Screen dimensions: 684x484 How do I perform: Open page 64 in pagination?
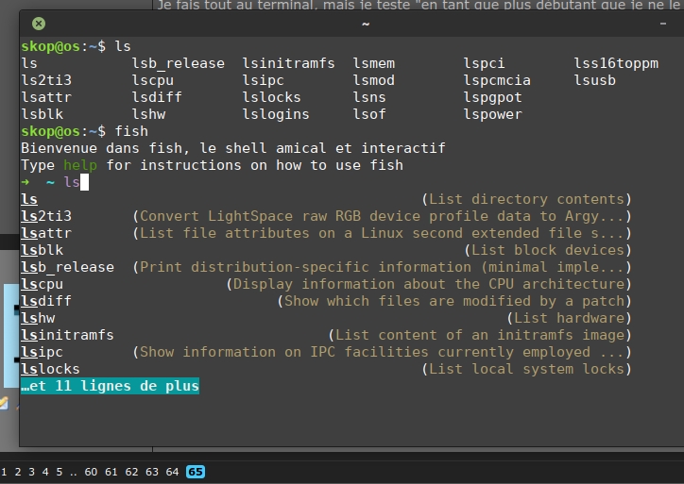tap(172, 472)
